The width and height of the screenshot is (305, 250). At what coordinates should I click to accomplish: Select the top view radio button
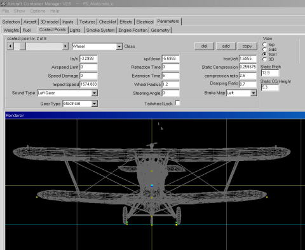pos(264,45)
